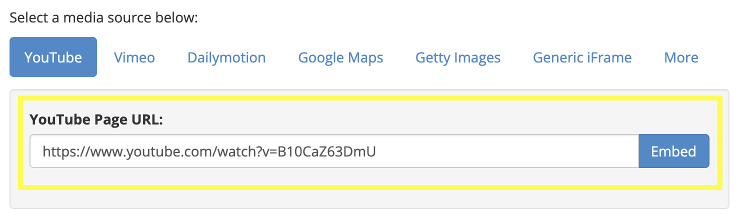This screenshot has width=740, height=220.
Task: Open the More media sources tab
Action: (681, 57)
